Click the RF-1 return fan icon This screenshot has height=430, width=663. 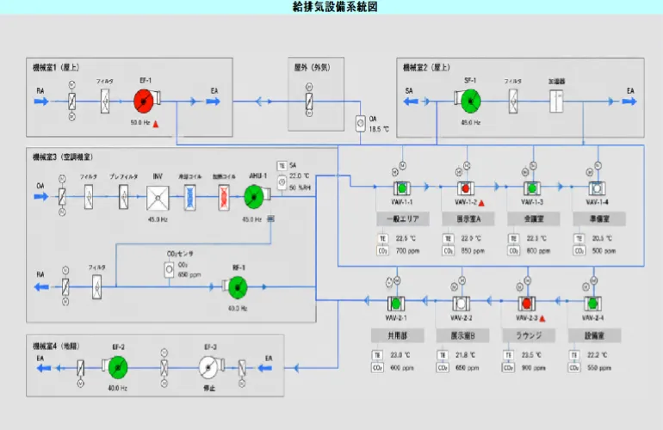tap(238, 287)
